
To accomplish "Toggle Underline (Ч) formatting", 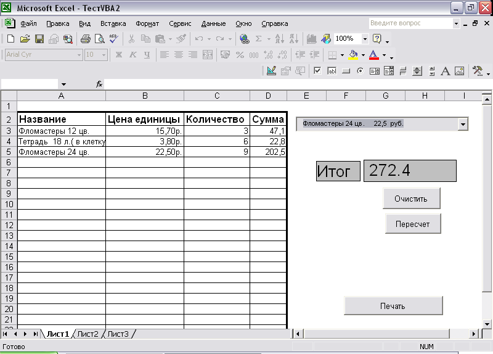I will pos(147,55).
